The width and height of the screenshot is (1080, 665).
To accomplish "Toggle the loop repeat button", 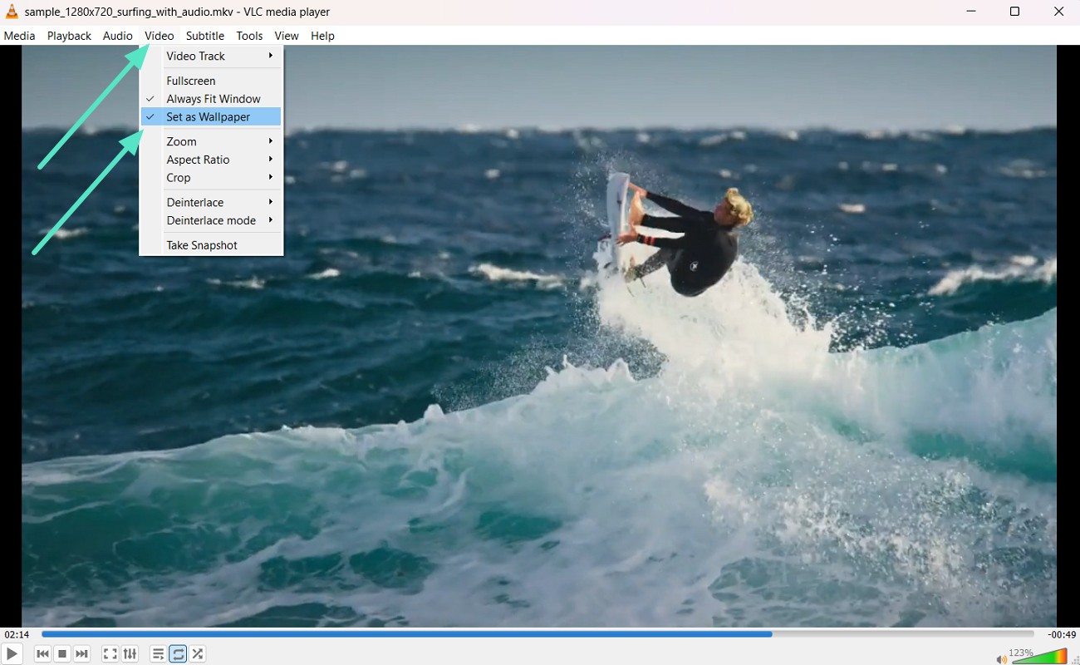I will tap(178, 654).
